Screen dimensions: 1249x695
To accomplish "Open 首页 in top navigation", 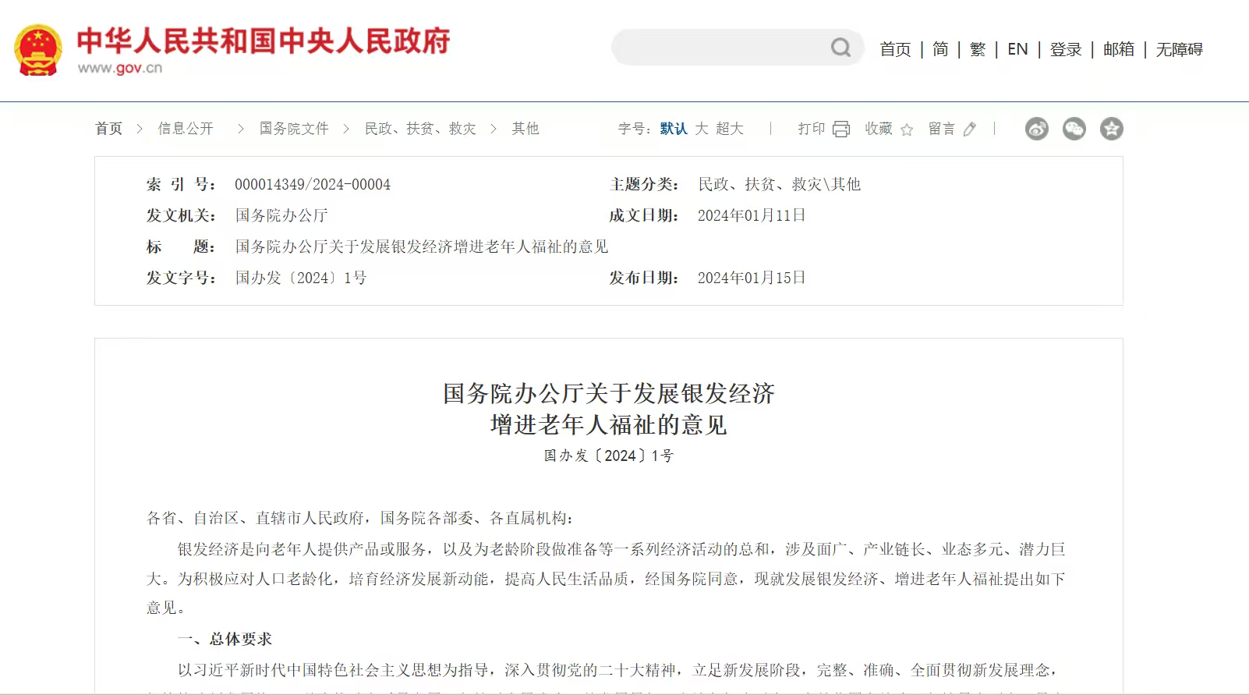I will pyautogui.click(x=895, y=49).
